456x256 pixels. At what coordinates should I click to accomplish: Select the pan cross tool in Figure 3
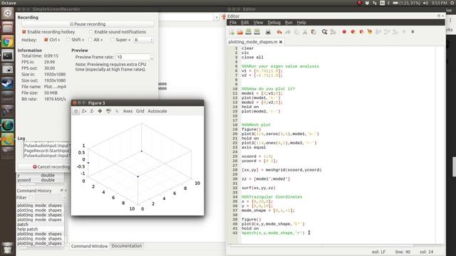pos(100,111)
